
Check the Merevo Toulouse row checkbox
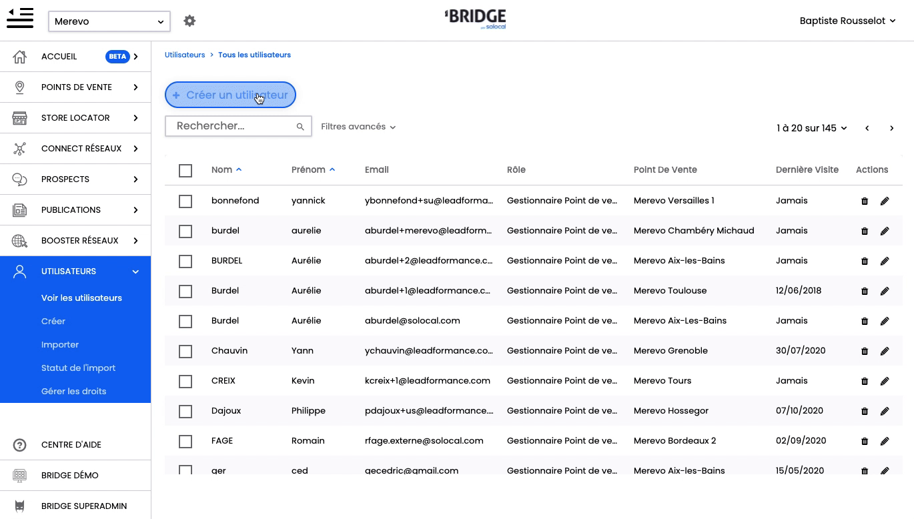[185, 292]
